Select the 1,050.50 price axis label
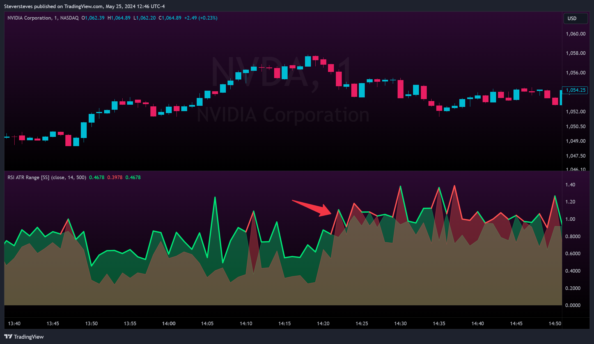The height and width of the screenshot is (344, 594). [575, 127]
